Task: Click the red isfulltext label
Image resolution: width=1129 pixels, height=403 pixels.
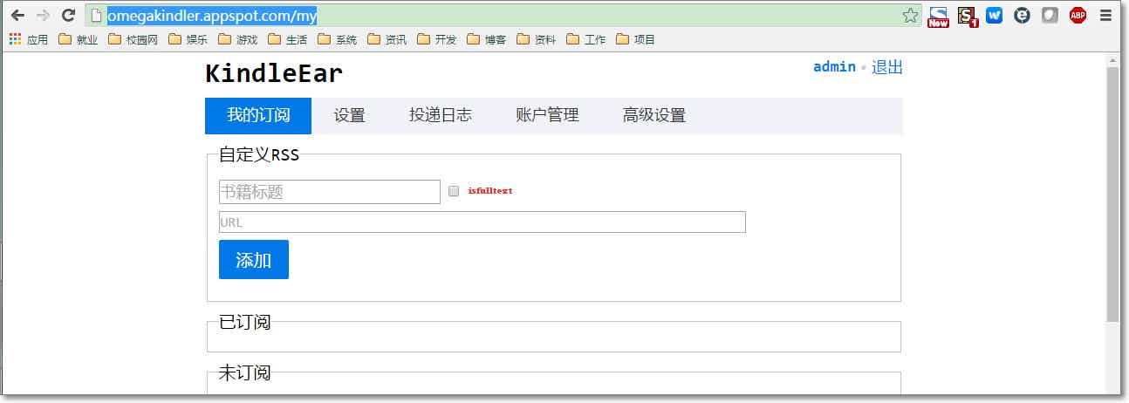Action: (x=490, y=191)
